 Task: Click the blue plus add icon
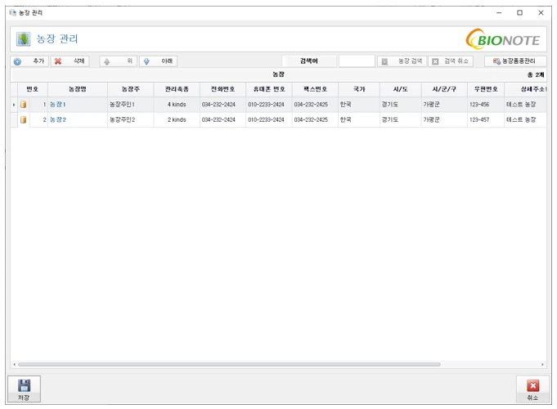(17, 61)
